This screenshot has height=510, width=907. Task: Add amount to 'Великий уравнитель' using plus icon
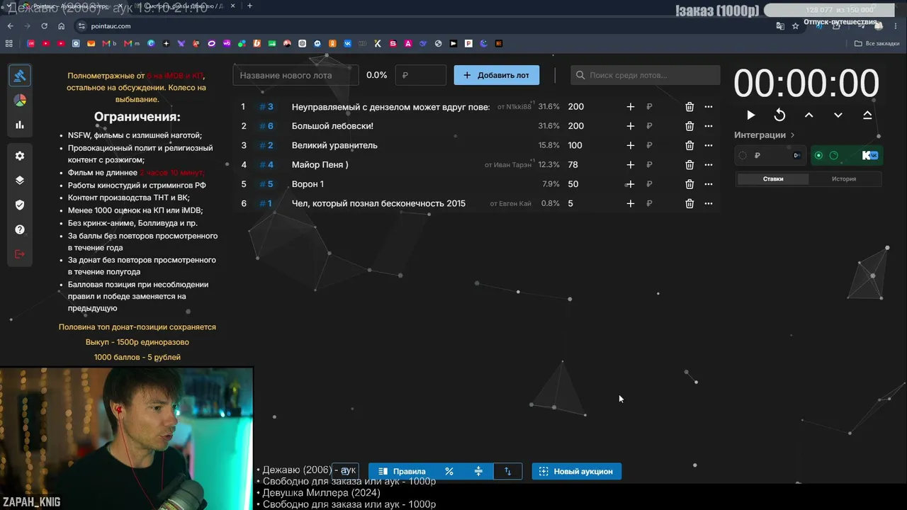click(631, 145)
